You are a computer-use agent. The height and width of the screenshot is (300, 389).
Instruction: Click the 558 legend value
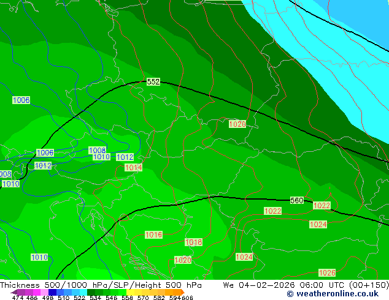[127, 298]
